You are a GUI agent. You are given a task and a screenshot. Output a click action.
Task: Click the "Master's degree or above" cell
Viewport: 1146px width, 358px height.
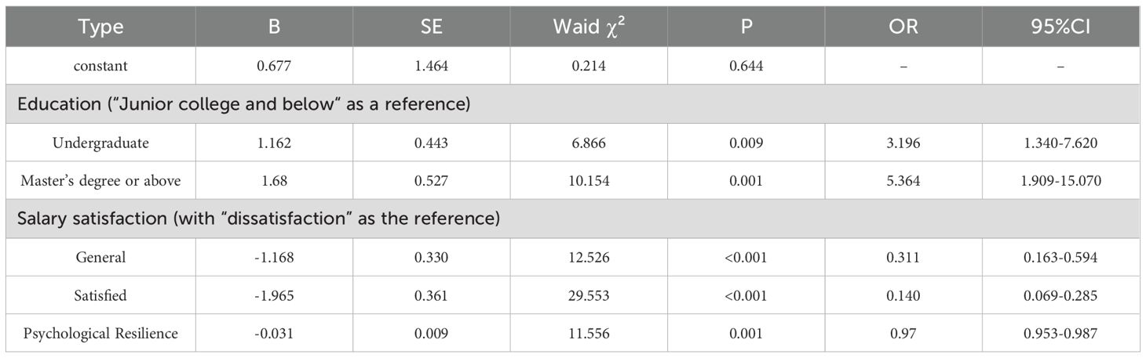pyautogui.click(x=101, y=181)
